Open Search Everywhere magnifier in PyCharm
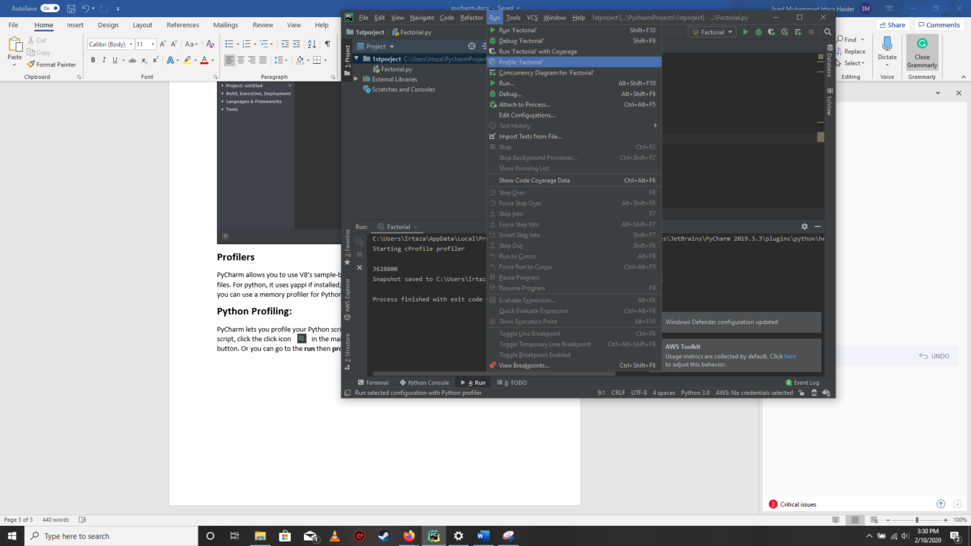Image resolution: width=971 pixels, height=546 pixels. [x=827, y=32]
